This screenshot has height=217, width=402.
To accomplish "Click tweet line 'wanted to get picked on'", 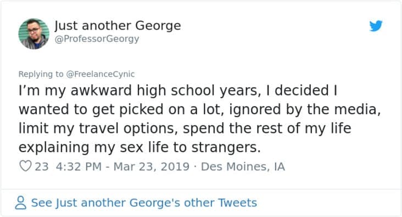I will pyautogui.click(x=199, y=109).
